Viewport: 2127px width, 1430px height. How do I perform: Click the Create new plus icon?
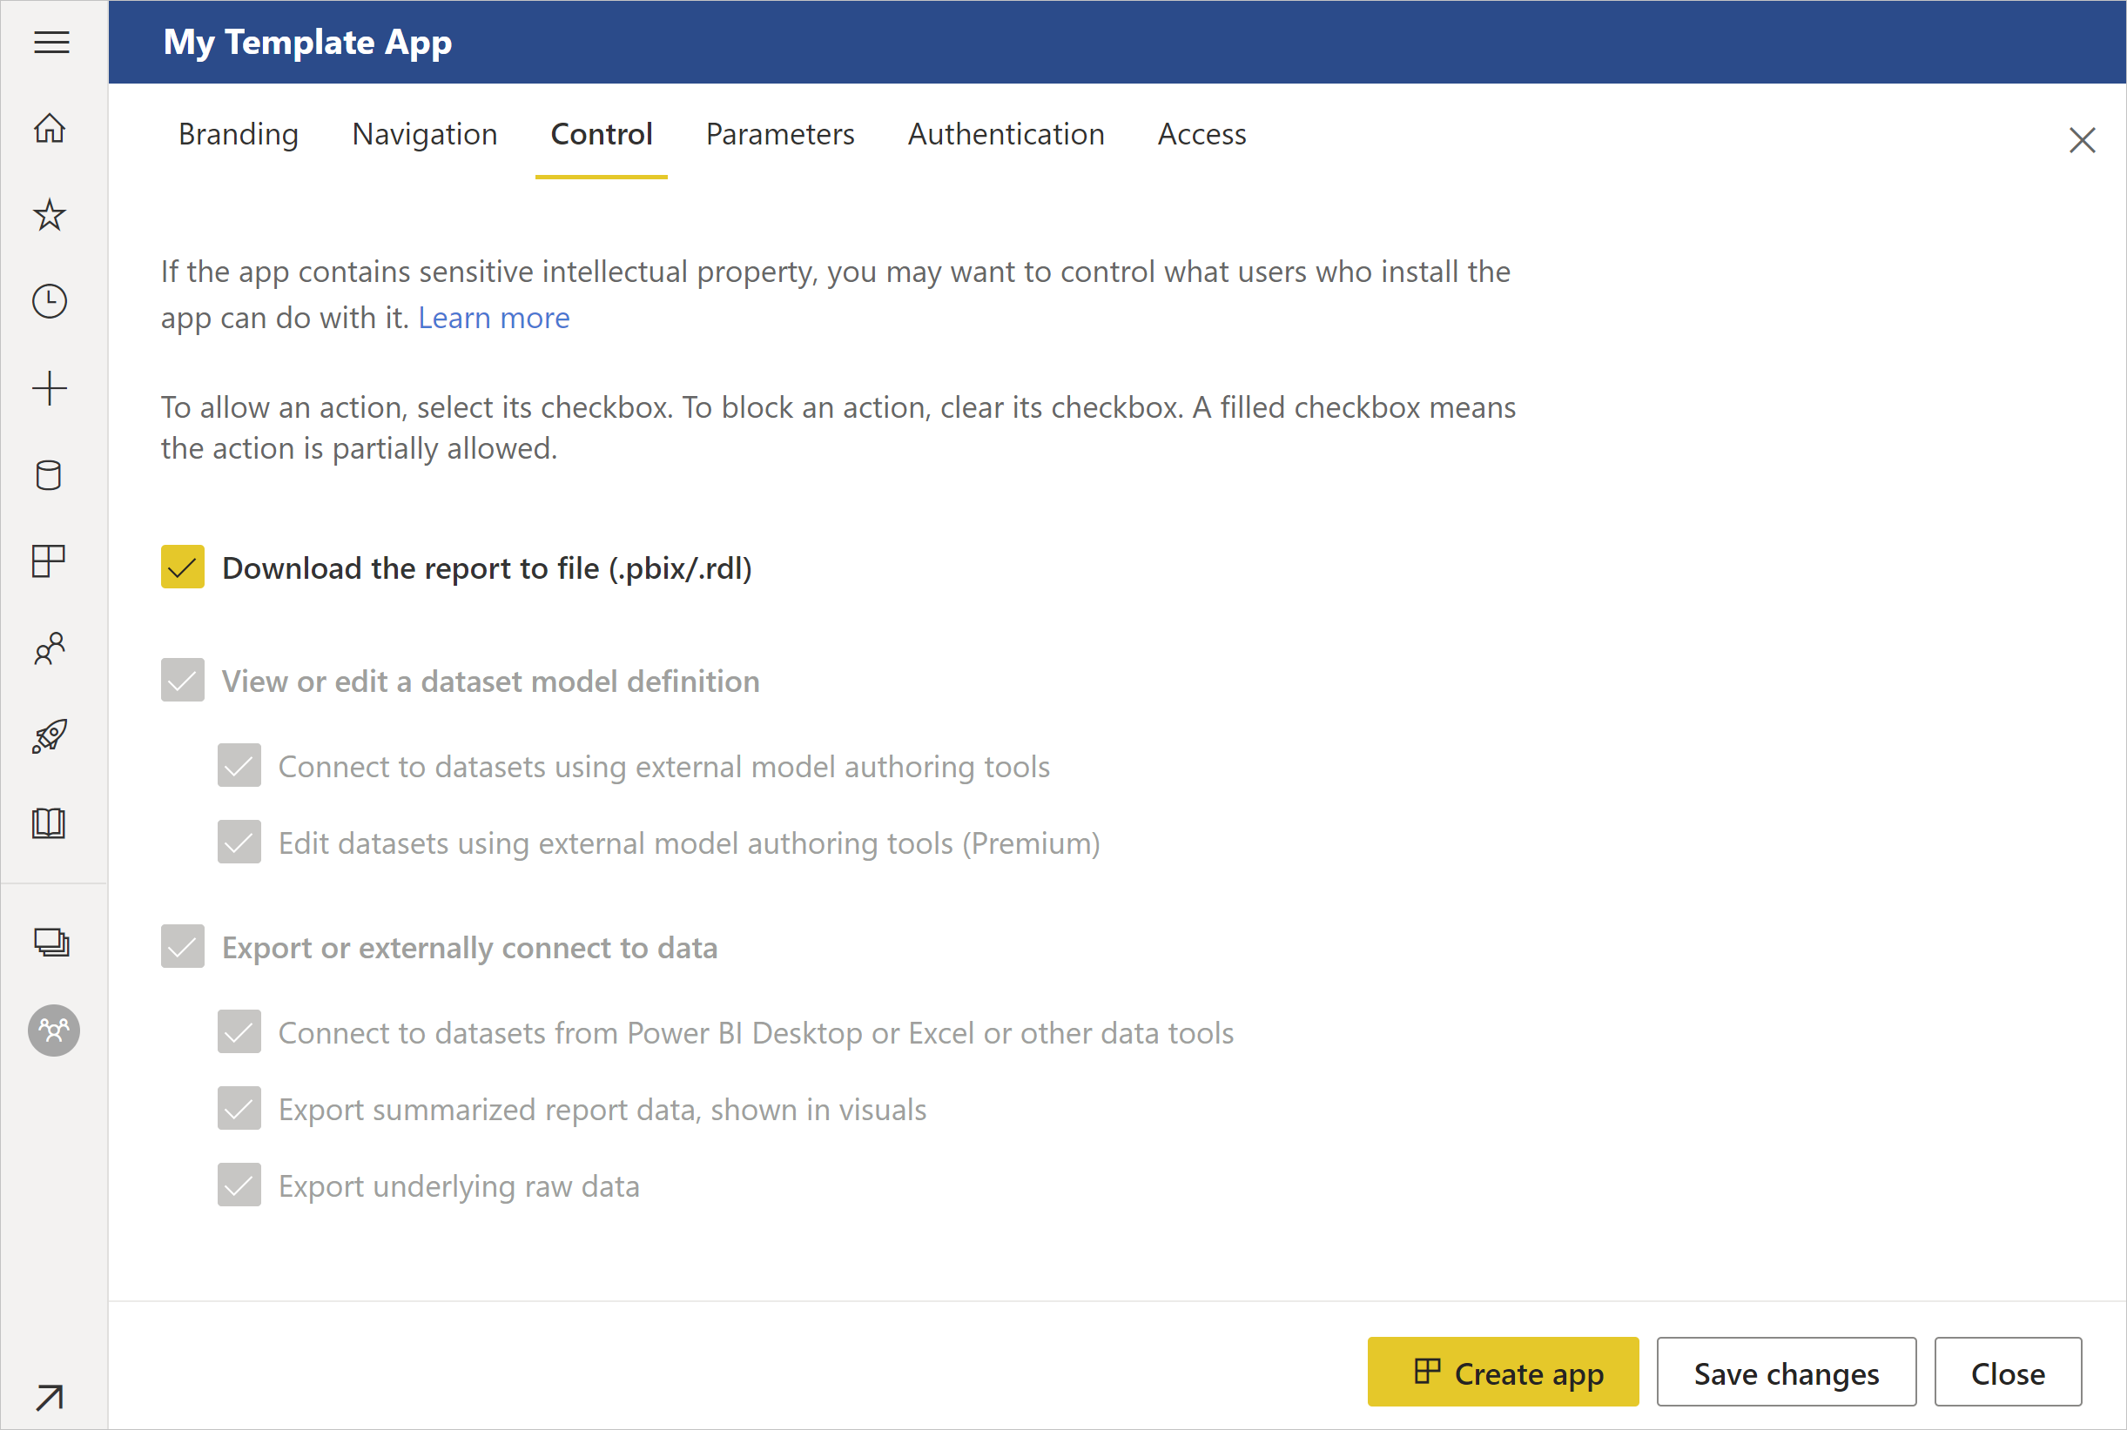tap(51, 386)
